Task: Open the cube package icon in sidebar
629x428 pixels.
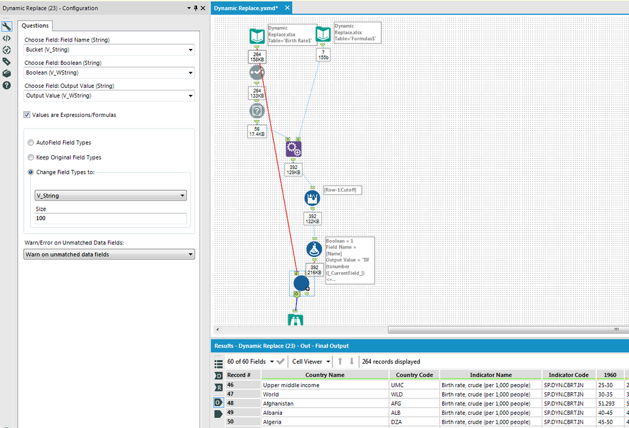Action: (x=6, y=74)
